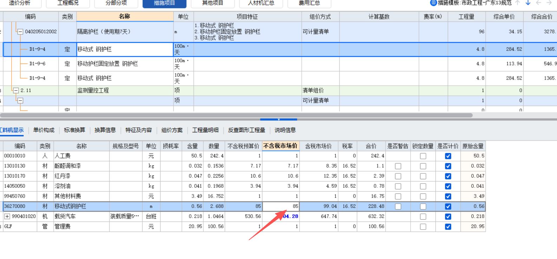Click the upper table horizontal scrollbar
This screenshot has height=259, width=557.
[236, 115]
